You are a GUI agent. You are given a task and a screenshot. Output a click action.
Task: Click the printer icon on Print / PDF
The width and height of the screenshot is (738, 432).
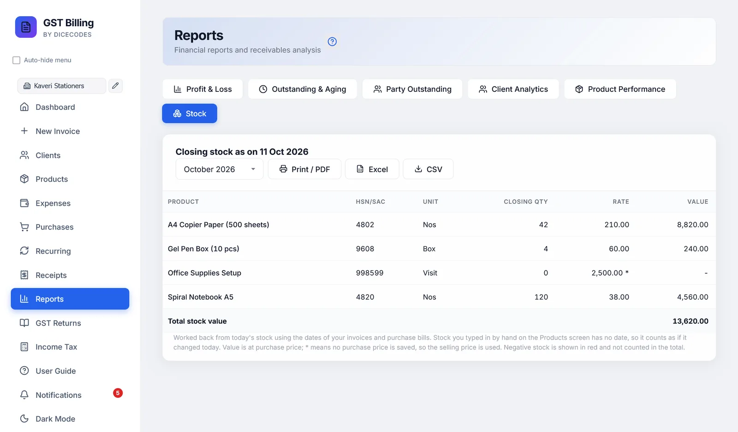(x=283, y=169)
